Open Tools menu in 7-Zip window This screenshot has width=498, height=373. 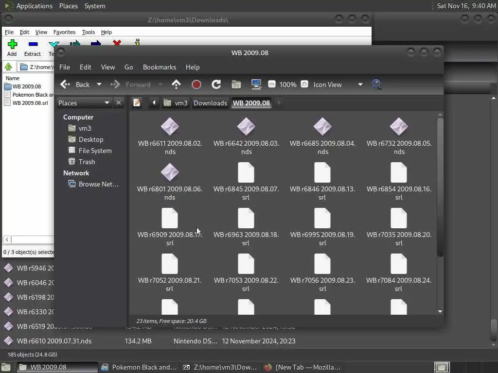tap(89, 32)
